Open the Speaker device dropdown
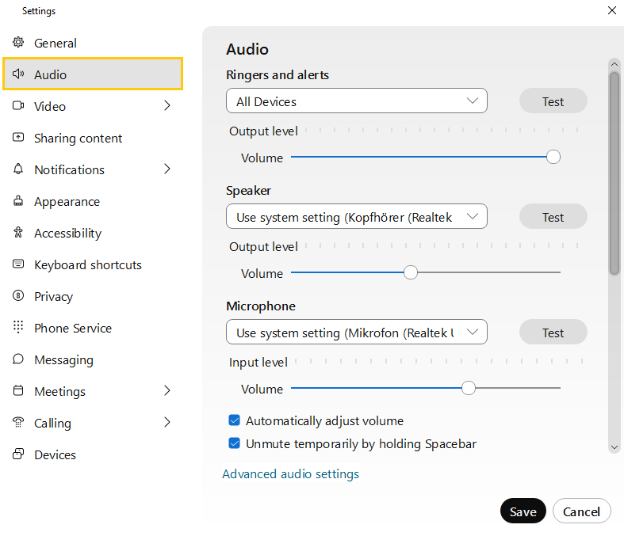 (x=356, y=217)
